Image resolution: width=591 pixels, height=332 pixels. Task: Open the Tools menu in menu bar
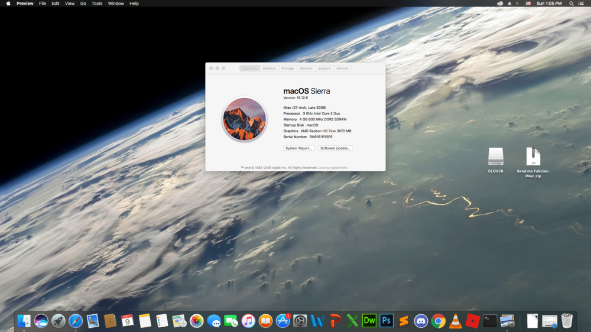coord(97,4)
